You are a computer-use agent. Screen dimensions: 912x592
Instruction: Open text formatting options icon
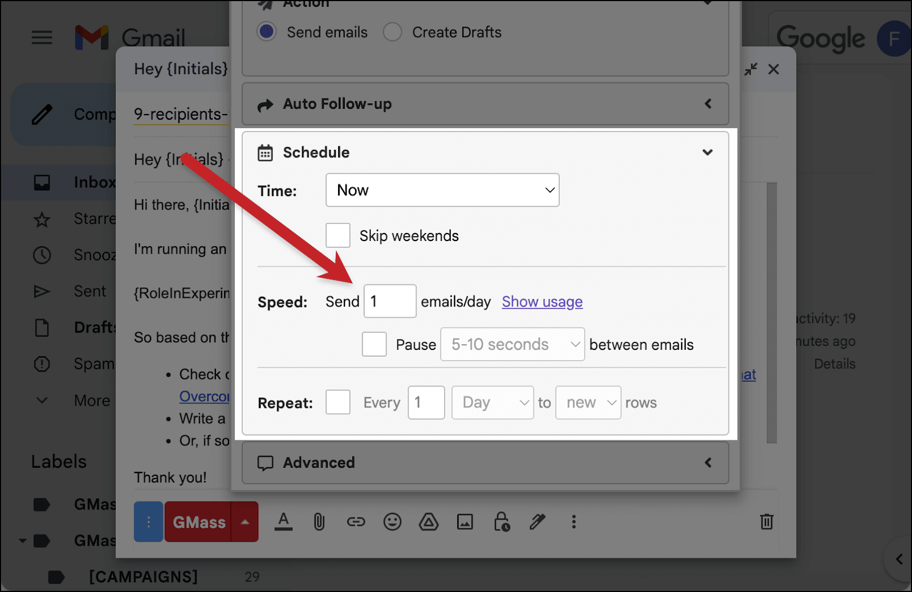pyautogui.click(x=283, y=521)
